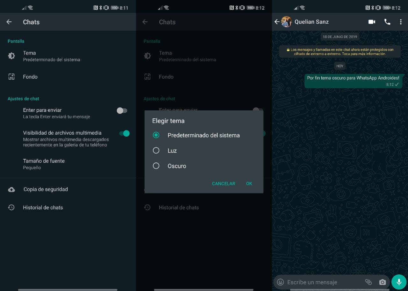Open the emoji picker in message bar
408x291 pixels.
(280, 282)
